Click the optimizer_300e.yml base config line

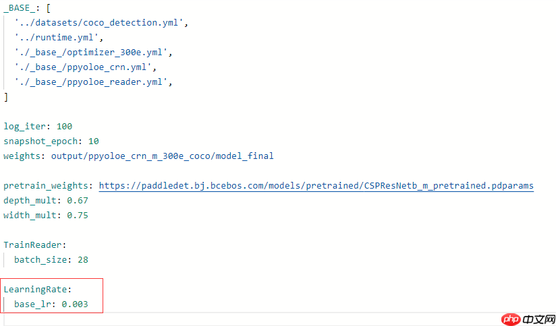tap(94, 53)
